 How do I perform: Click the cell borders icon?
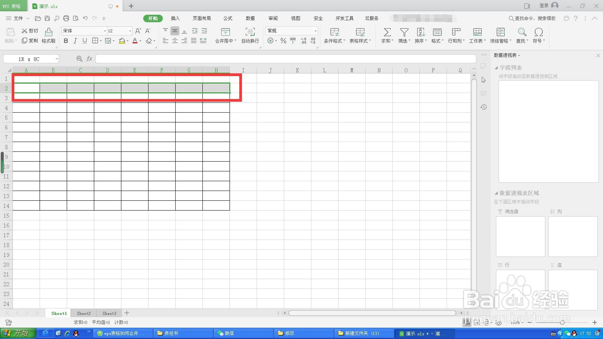click(95, 41)
